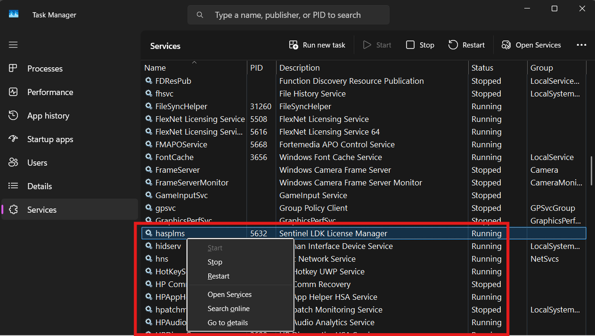The image size is (595, 336).
Task: Click Open Services in the toolbar
Action: tap(531, 45)
